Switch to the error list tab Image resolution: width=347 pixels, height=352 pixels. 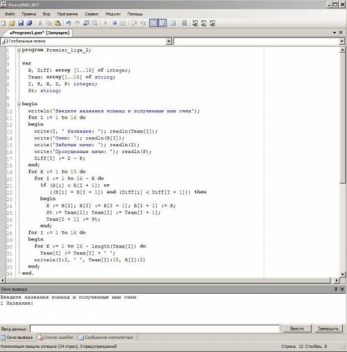pos(56,337)
